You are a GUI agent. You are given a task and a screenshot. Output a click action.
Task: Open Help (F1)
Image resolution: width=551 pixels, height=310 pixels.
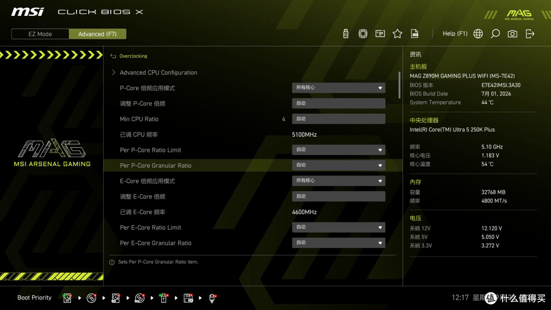tap(455, 34)
